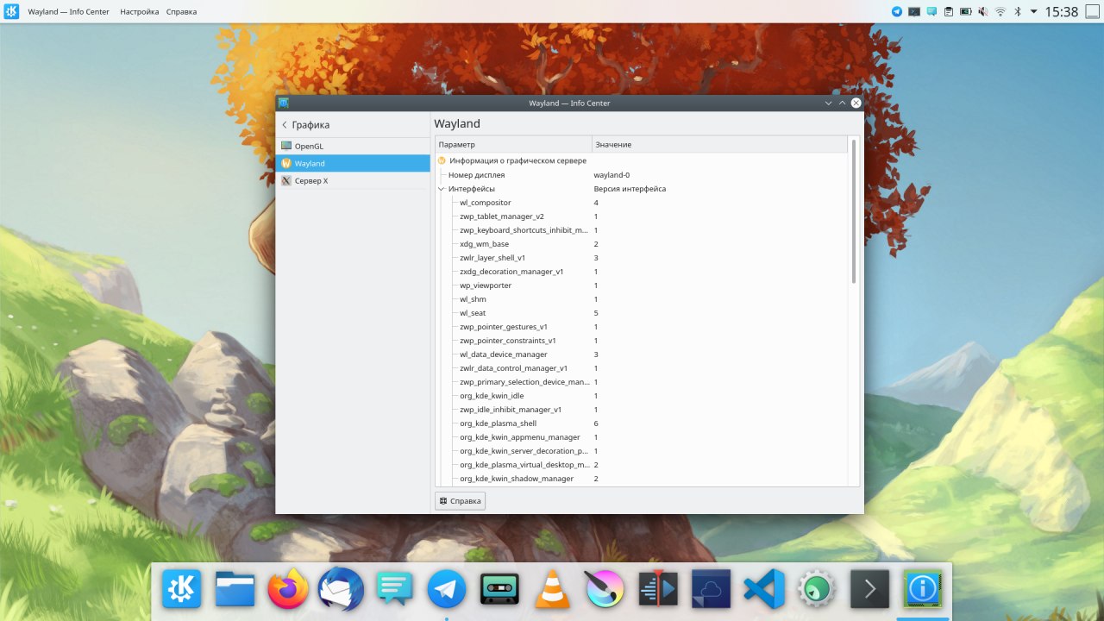The height and width of the screenshot is (621, 1104).
Task: Select the Номер дисплея row
Action: [642, 175]
